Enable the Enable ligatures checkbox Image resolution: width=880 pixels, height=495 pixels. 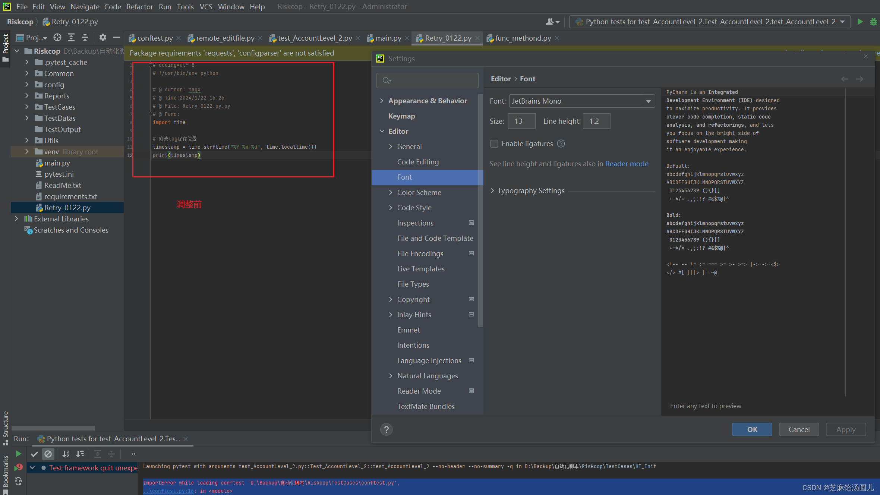pos(494,144)
